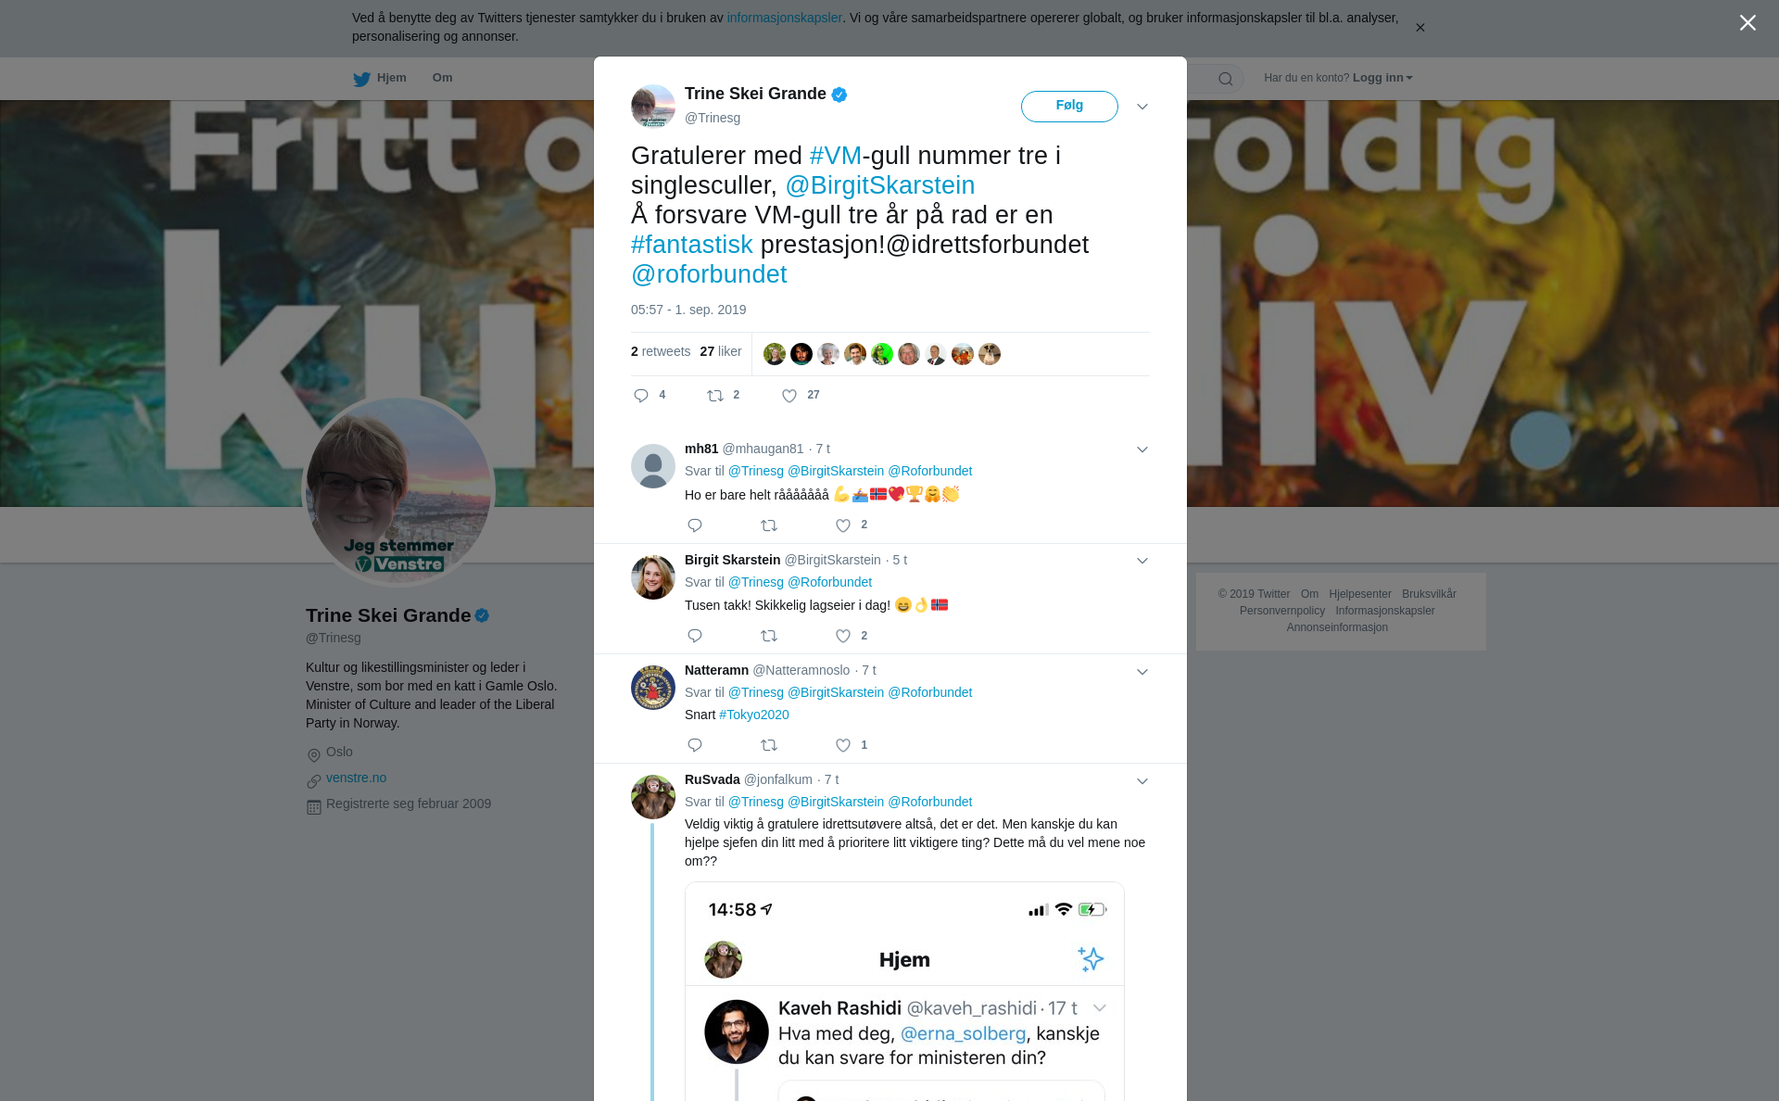Like mh81's reply tweet
Viewport: 1779px width, 1101px height.
tap(843, 525)
